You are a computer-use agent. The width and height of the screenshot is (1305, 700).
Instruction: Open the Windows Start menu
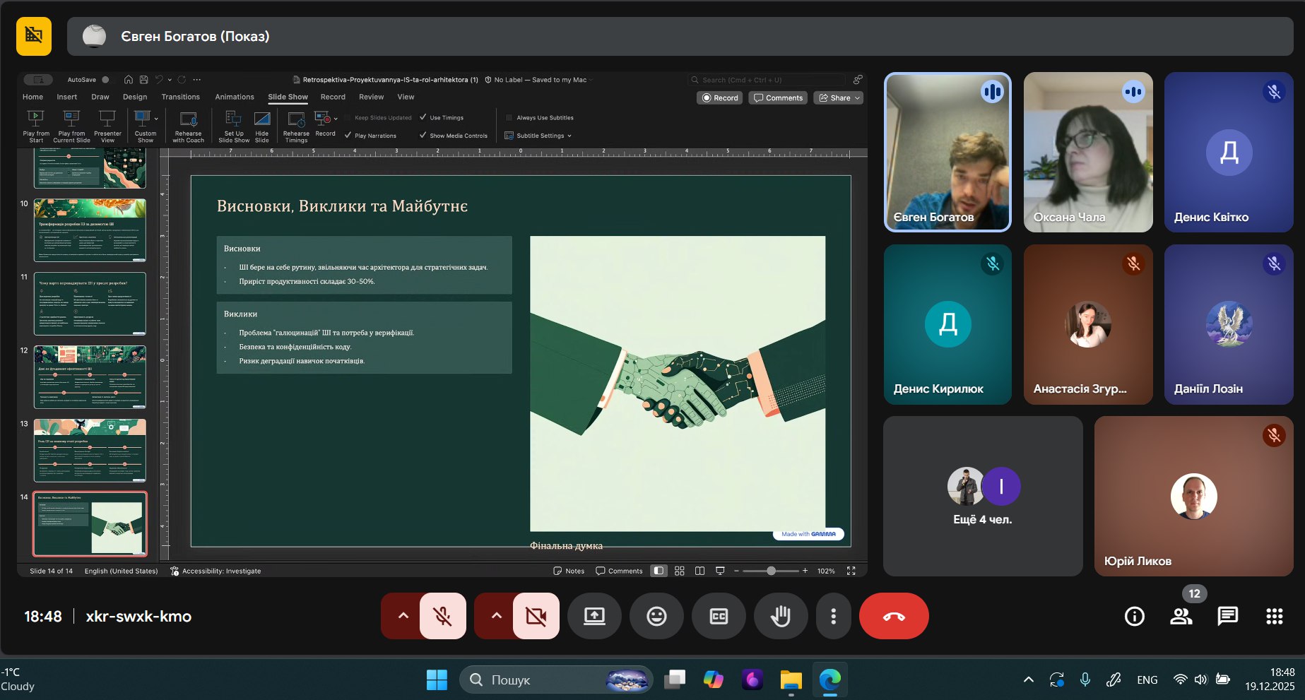(437, 680)
